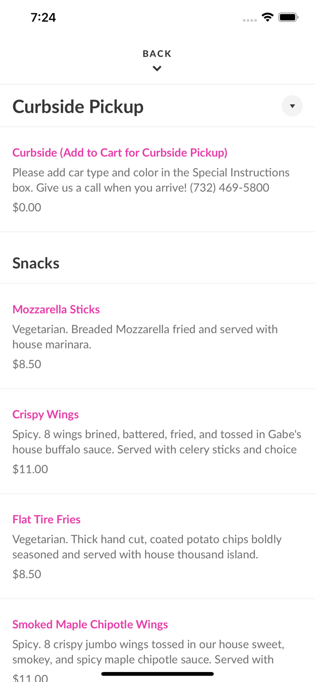Tap the Flat Tire Fries description

[147, 547]
